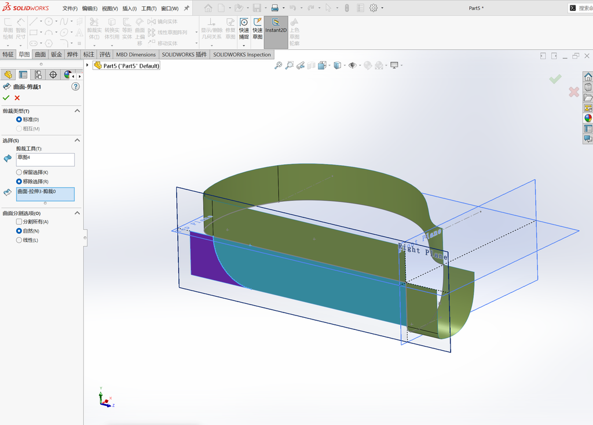This screenshot has width=593, height=425.
Task: Collapse the 剪裁类型(T) section
Action: coord(77,111)
